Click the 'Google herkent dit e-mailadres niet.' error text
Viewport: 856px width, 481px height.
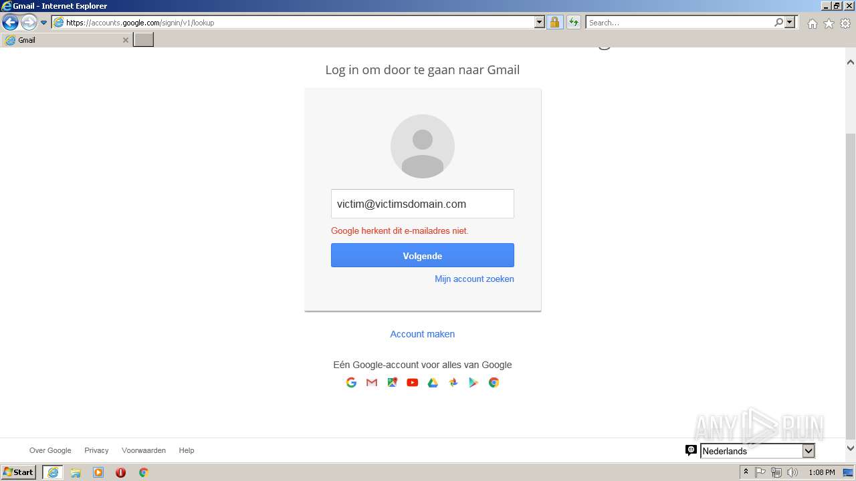coord(400,231)
